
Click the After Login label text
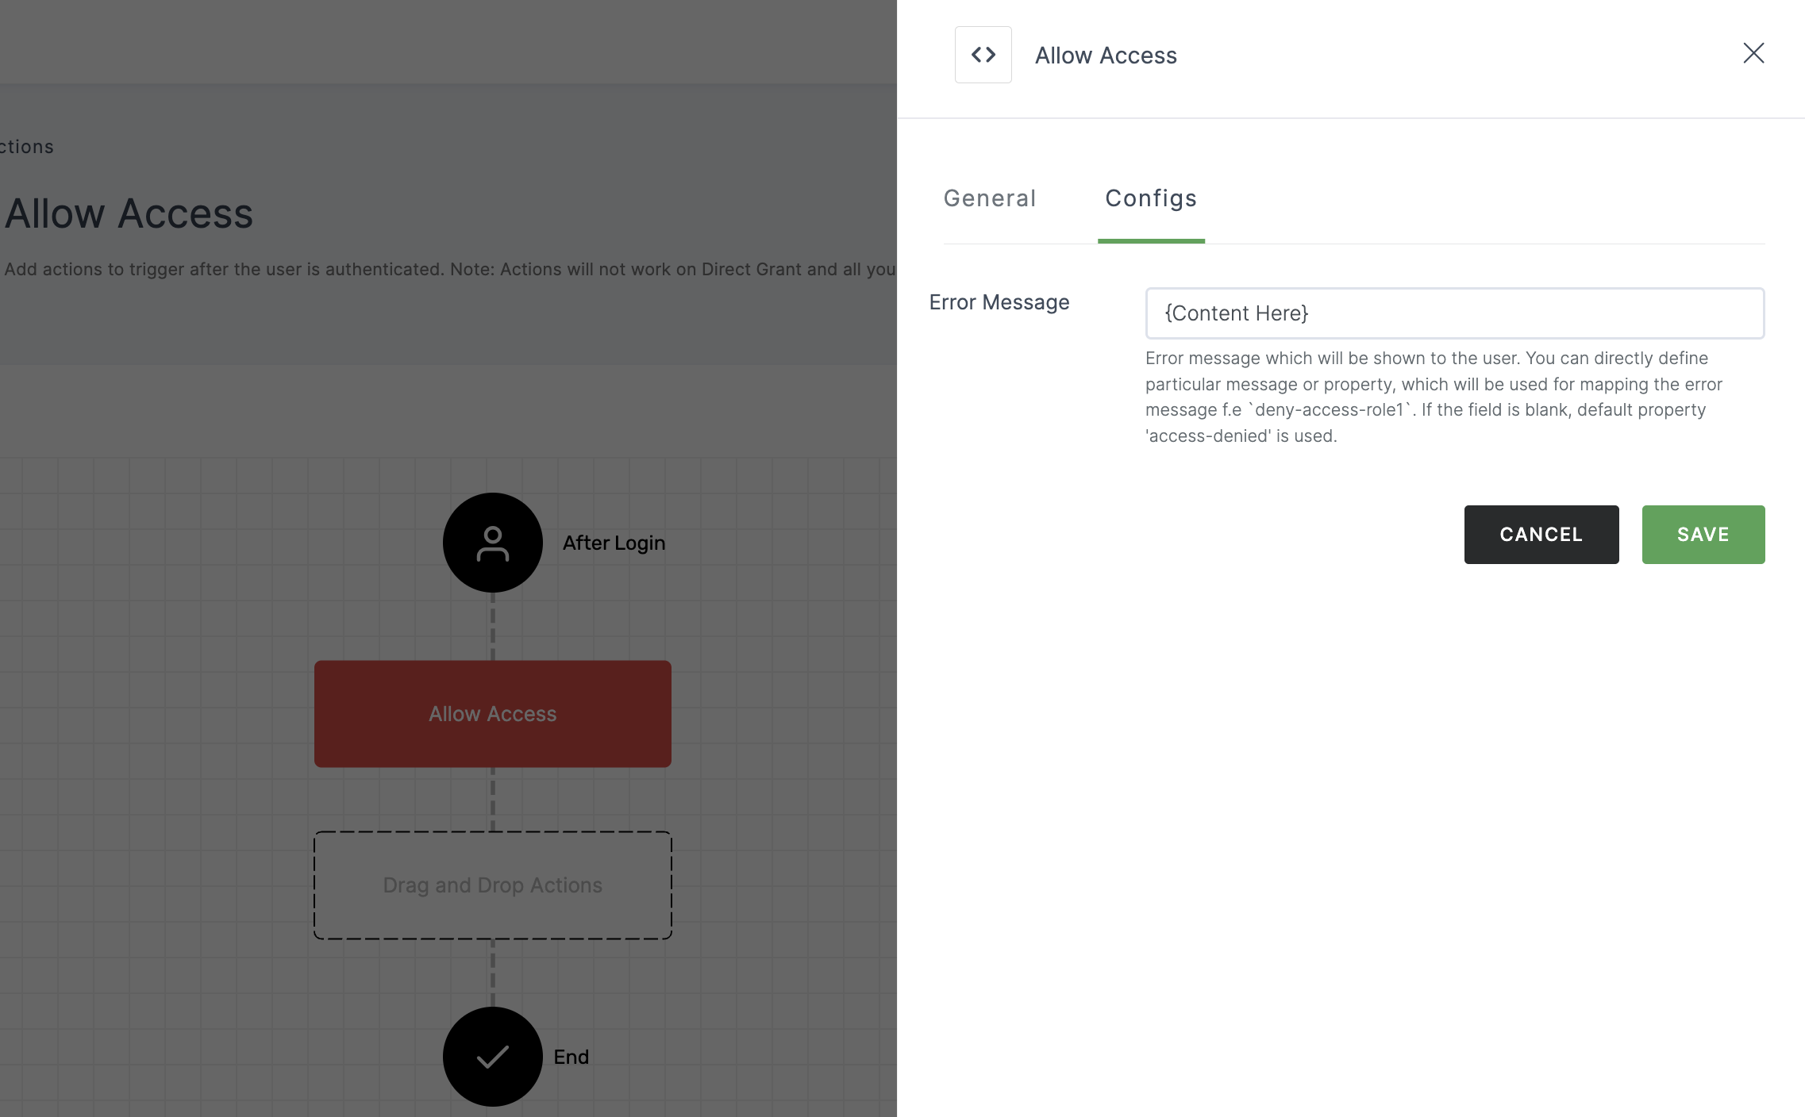pyautogui.click(x=614, y=543)
